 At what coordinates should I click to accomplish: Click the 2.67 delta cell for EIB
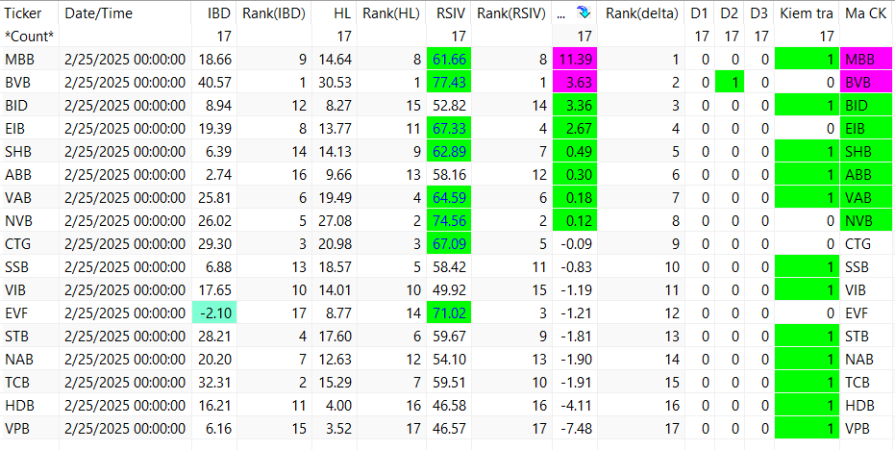click(x=574, y=129)
